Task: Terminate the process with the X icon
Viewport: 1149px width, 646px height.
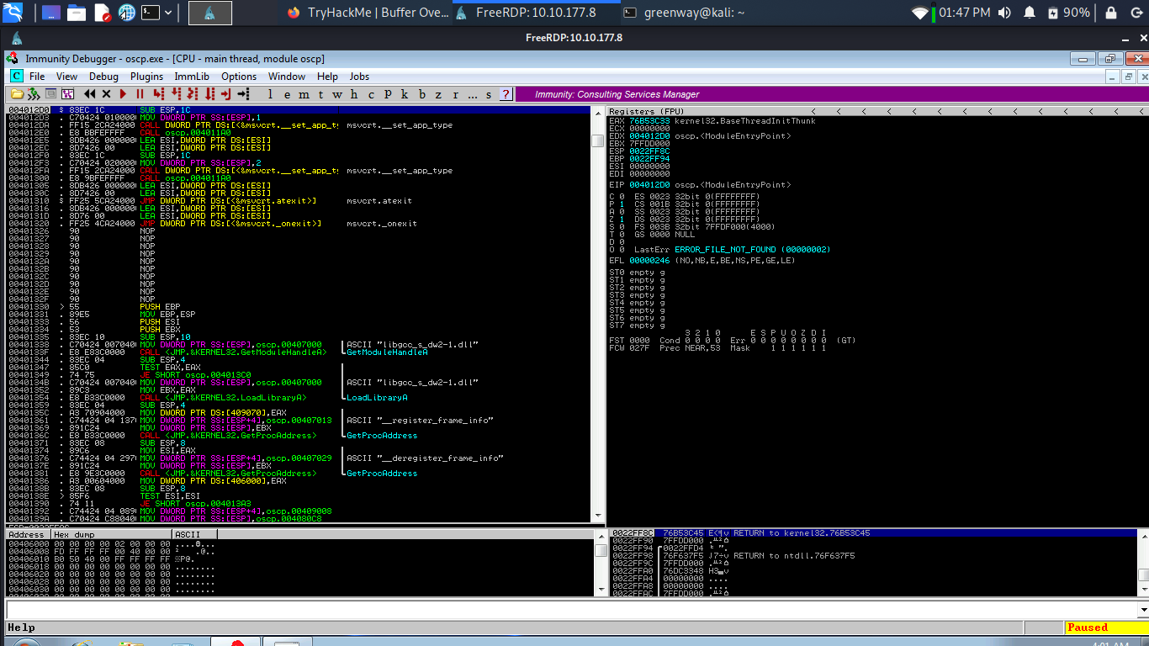Action: point(106,94)
